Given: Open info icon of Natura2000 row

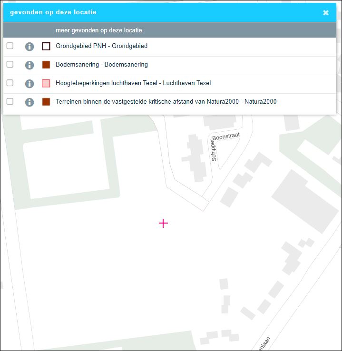Looking at the screenshot, I should [x=29, y=102].
